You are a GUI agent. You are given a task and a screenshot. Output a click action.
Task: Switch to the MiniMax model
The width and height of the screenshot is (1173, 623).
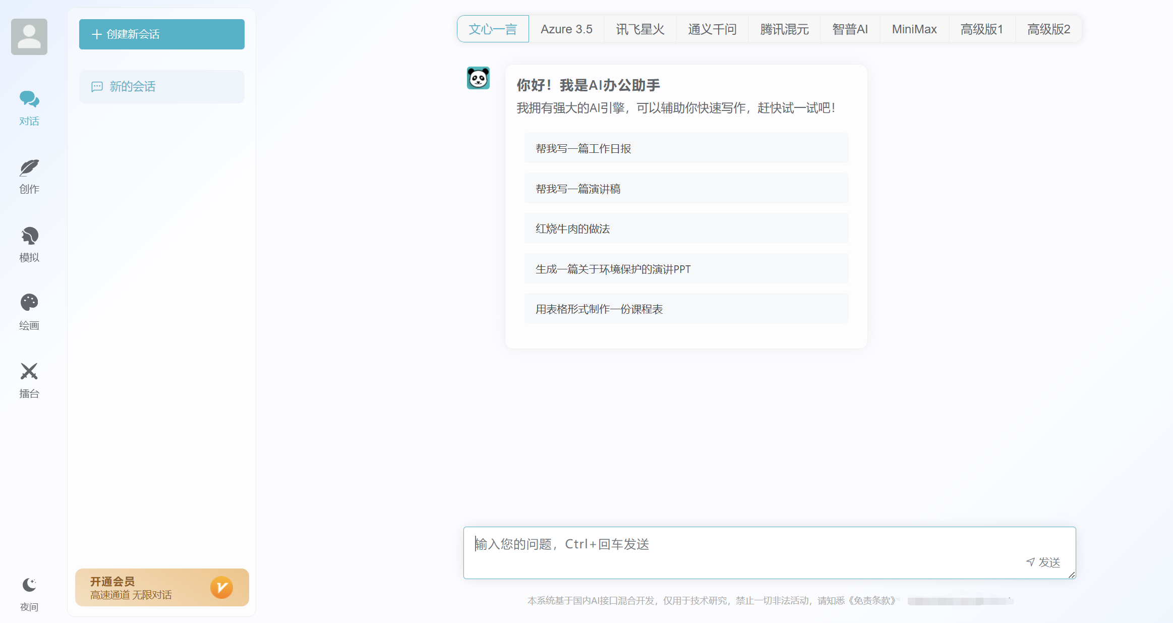click(914, 29)
